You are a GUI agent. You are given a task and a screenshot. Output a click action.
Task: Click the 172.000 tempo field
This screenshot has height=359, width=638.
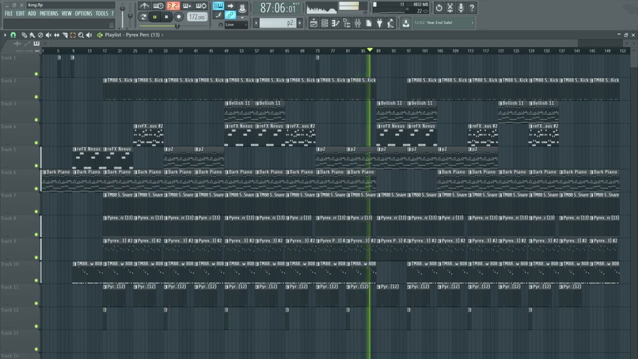coord(197,17)
